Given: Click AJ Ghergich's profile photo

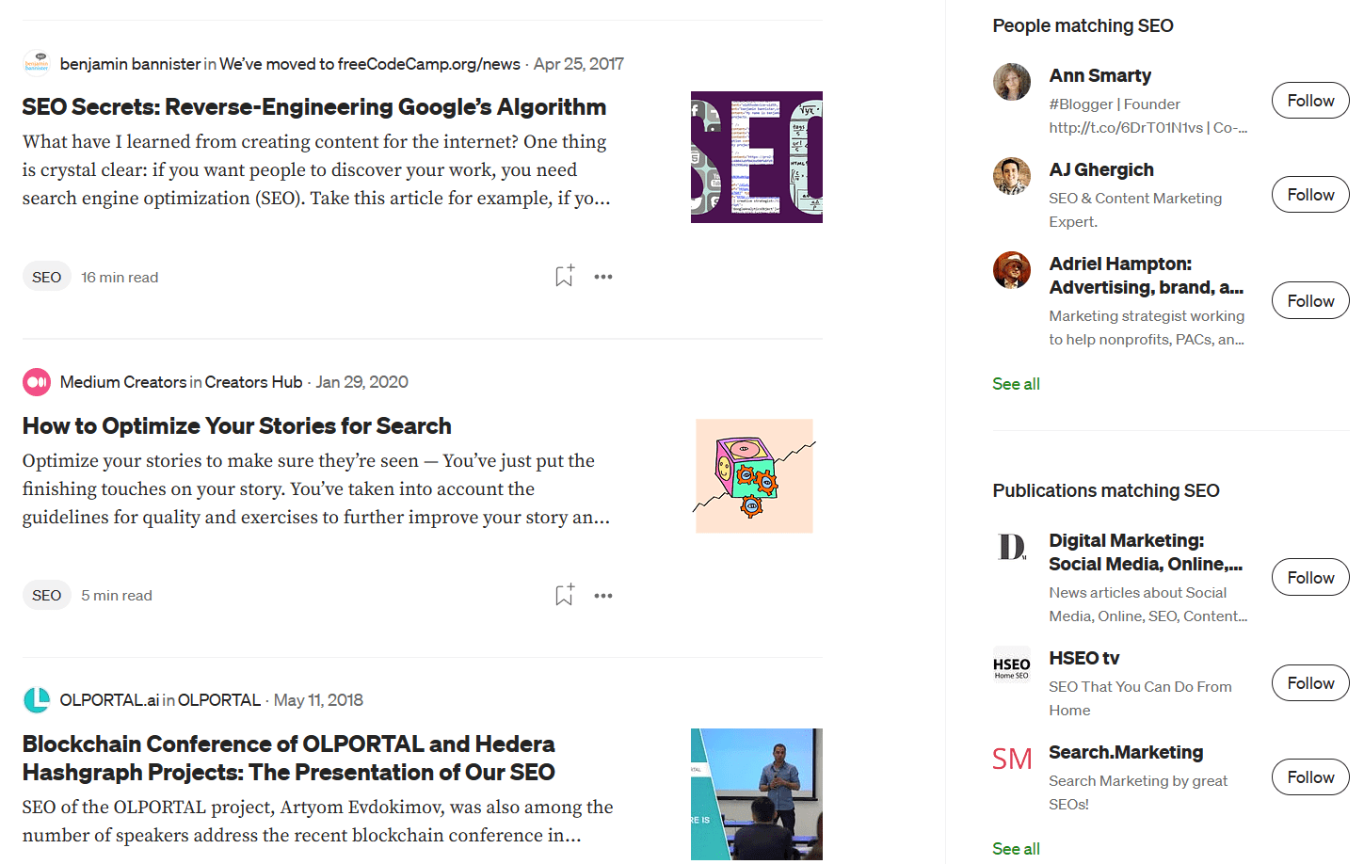Looking at the screenshot, I should pos(1011,176).
